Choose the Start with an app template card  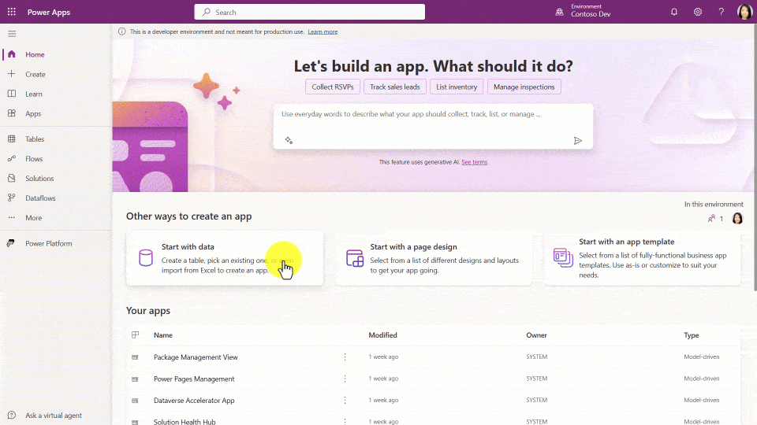tap(642, 258)
